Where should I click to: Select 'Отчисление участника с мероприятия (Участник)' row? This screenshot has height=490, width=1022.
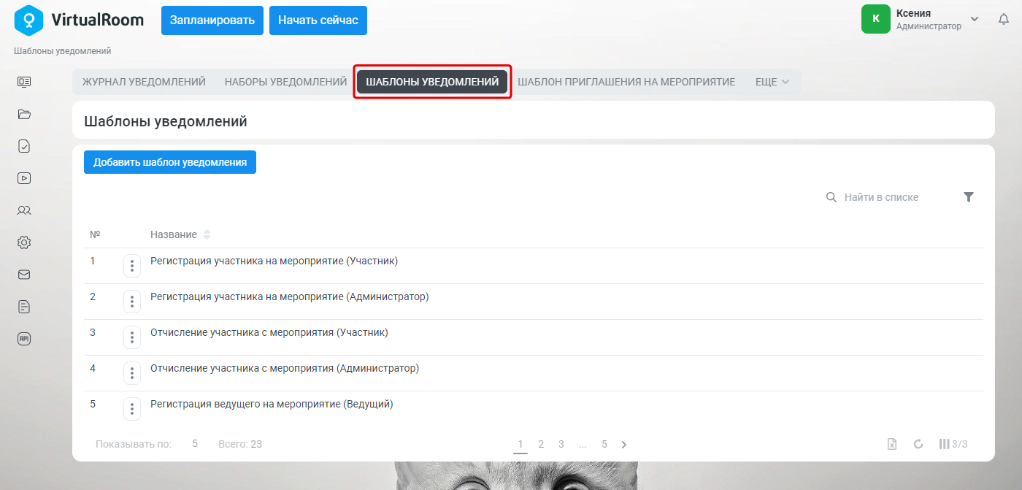tap(534, 337)
